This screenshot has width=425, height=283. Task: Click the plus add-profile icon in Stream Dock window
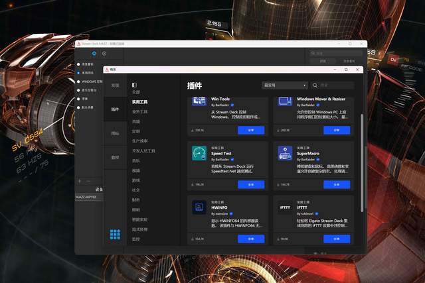(x=80, y=181)
